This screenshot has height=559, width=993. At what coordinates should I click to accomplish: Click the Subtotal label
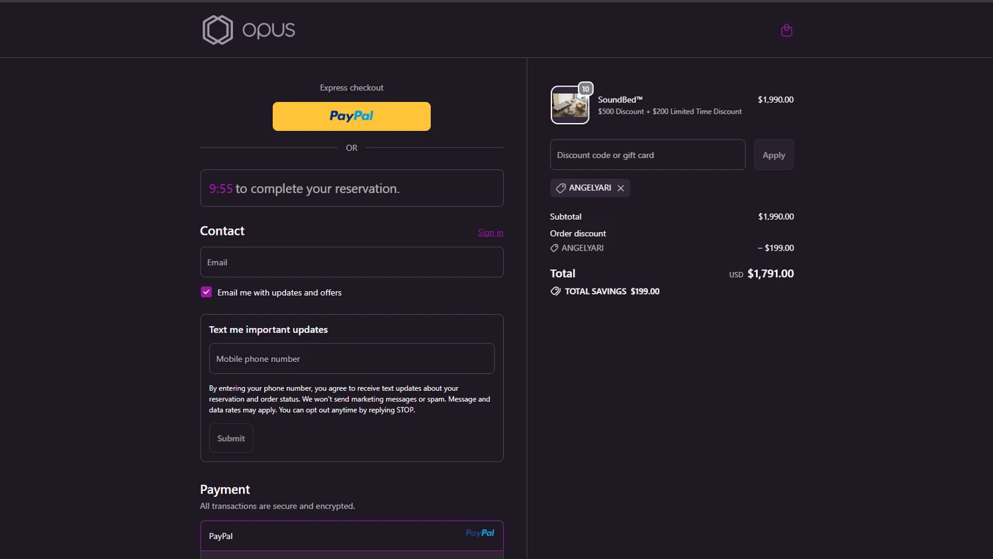pos(566,216)
